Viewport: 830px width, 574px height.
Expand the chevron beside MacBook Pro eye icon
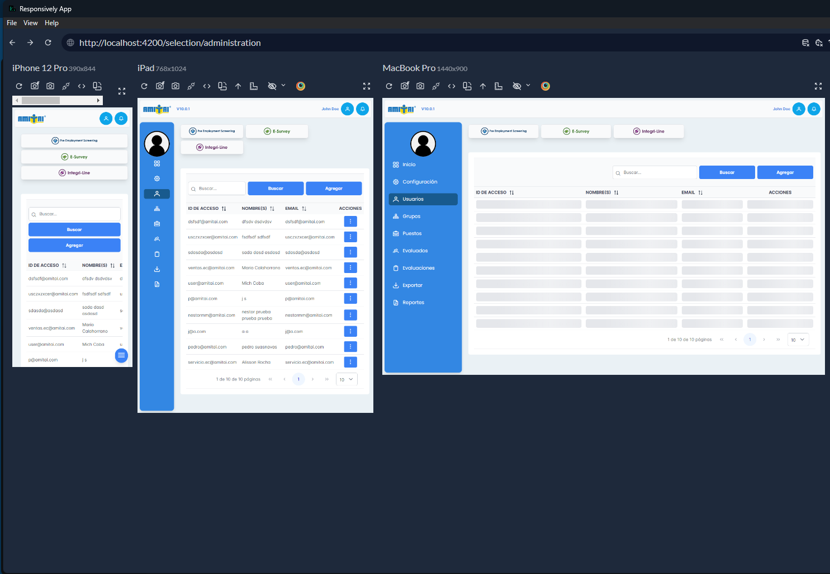point(528,86)
